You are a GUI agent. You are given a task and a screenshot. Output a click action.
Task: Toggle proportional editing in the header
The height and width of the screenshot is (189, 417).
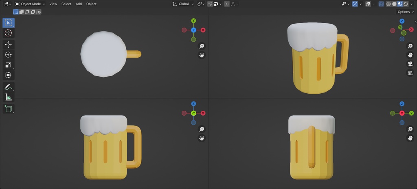pyautogui.click(x=226, y=4)
